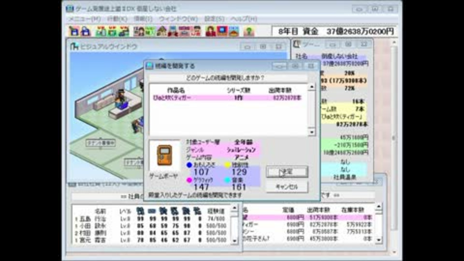Click the 在庫本数 column header in sales list

pos(352,210)
